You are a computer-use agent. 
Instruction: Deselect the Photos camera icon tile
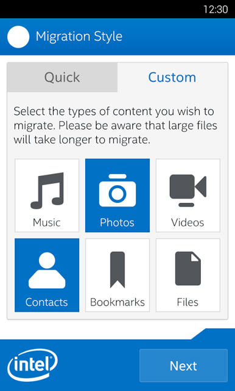[118, 191]
